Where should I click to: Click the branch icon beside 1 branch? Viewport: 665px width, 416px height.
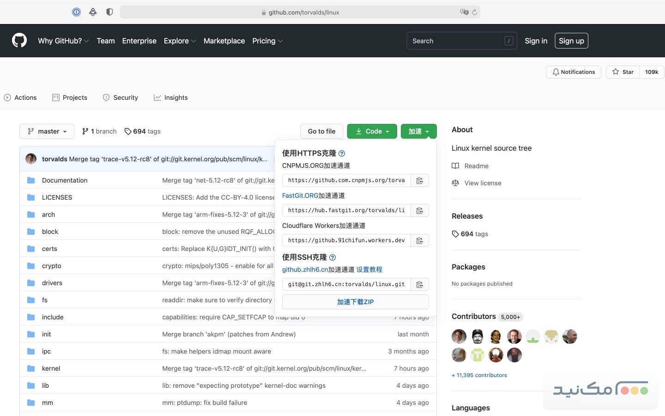click(85, 131)
